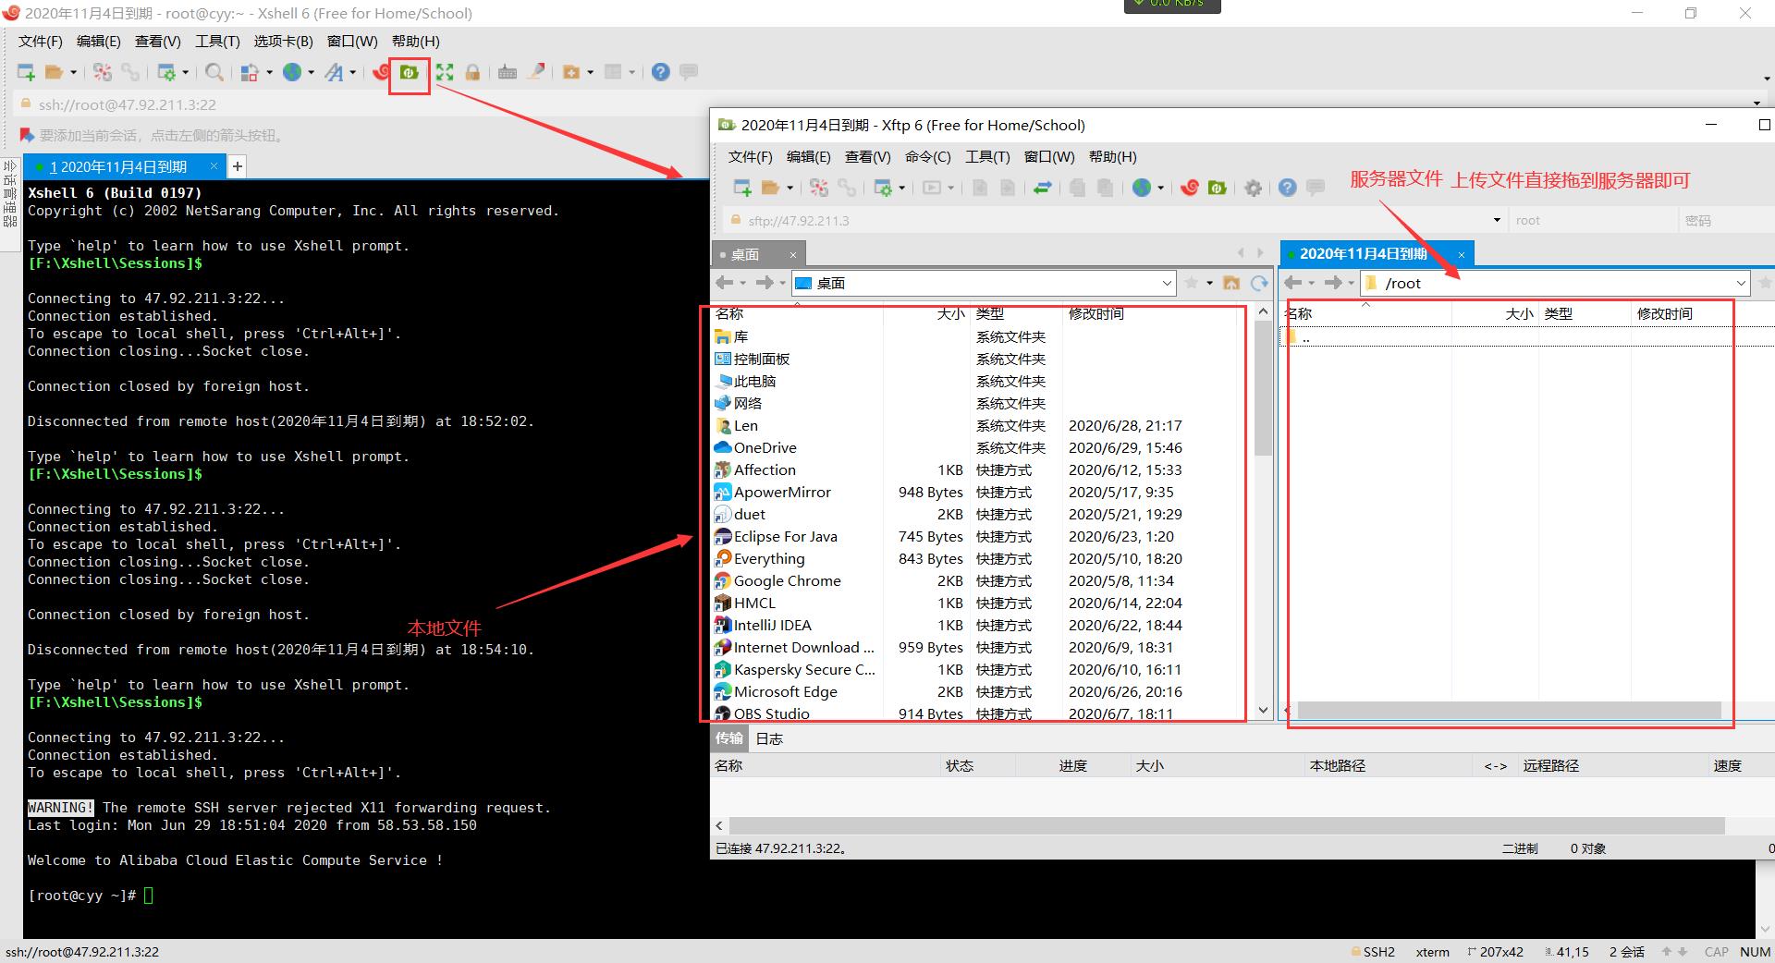The image size is (1775, 963).
Task: Click the Xshell search magnifier icon
Action: [214, 72]
